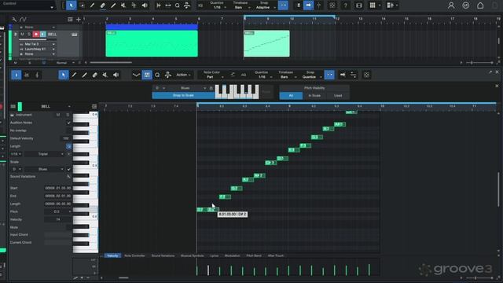Open the Pitch D 2 dropdown
This screenshot has width=503, height=283.
tap(57, 211)
